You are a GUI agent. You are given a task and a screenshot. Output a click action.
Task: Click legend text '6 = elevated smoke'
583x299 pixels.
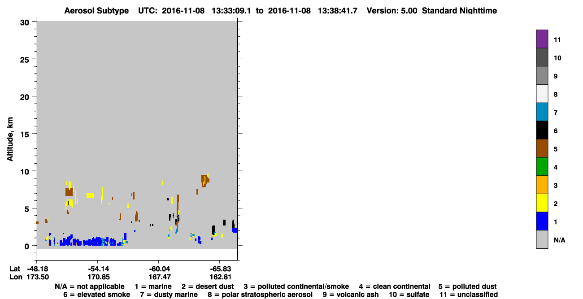tap(97, 295)
